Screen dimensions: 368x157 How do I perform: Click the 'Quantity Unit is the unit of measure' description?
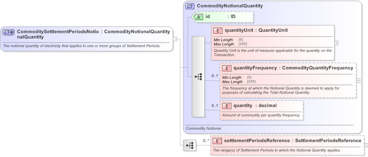(273, 53)
